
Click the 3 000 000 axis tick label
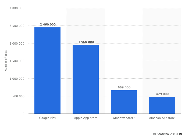pyautogui.click(x=17, y=8)
